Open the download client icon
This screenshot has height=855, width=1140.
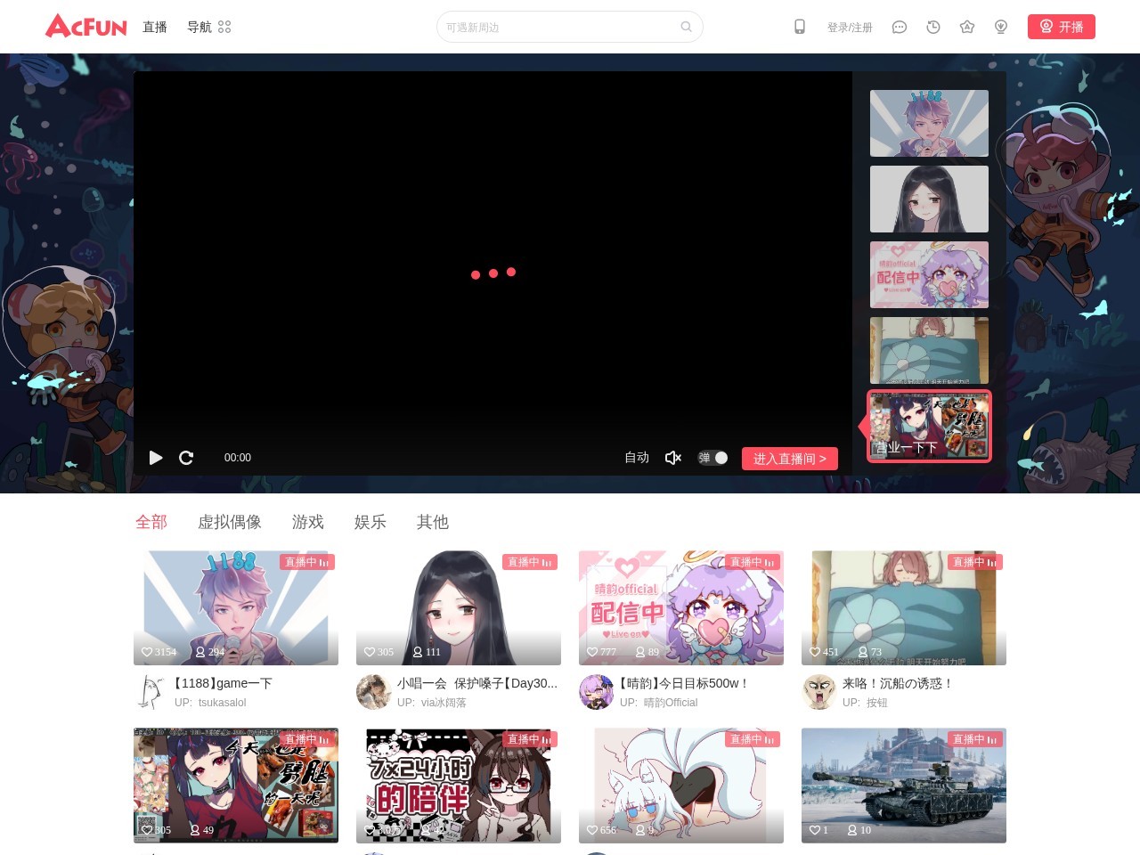click(x=1001, y=27)
